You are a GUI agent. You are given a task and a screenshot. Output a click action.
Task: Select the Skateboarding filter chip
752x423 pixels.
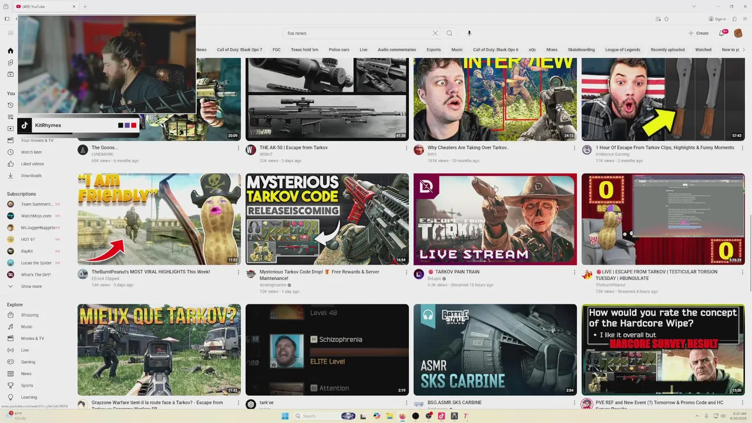tap(582, 50)
